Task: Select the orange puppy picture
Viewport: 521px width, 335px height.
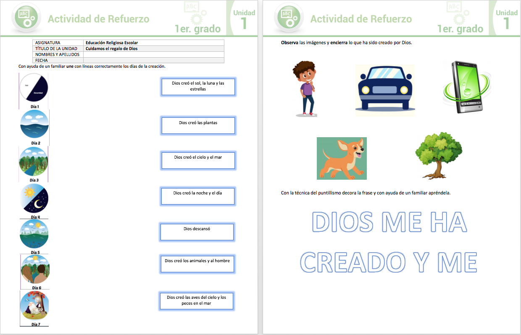Action: click(x=342, y=158)
